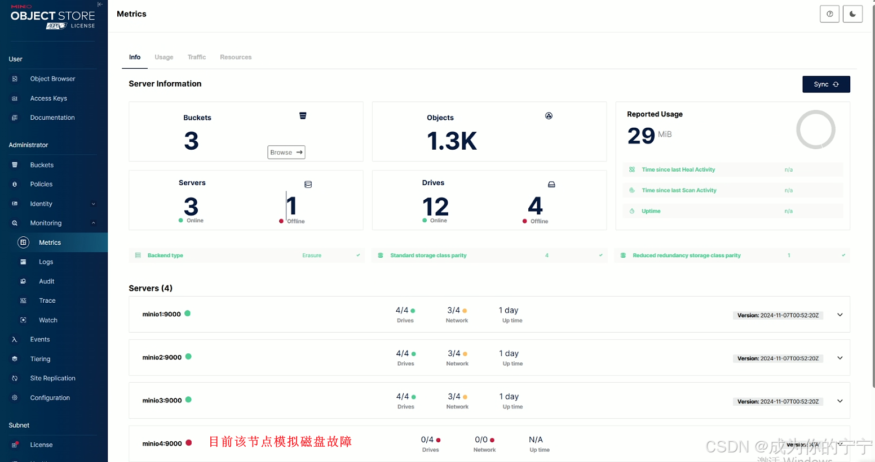
Task: Click the Logs icon
Action: coord(23,262)
